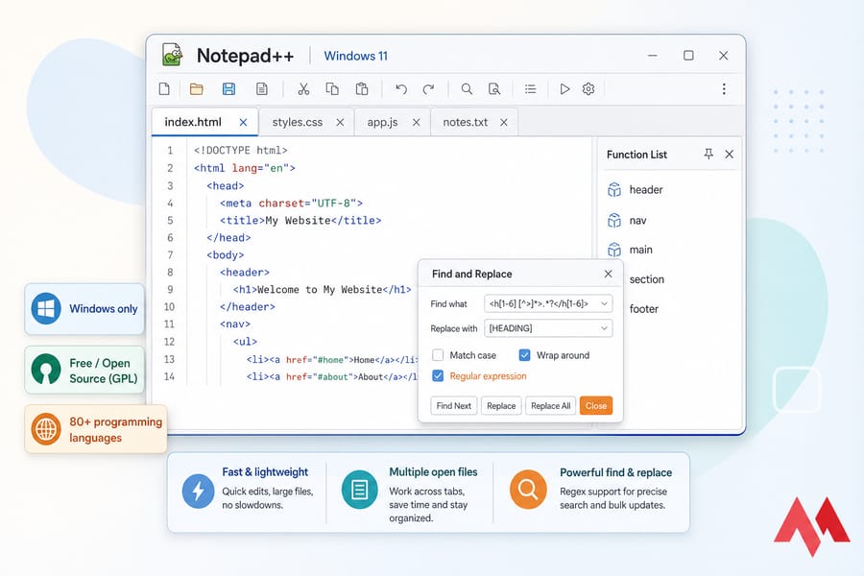Uncheck the Wrap around checkbox
864x576 pixels.
[x=524, y=355]
